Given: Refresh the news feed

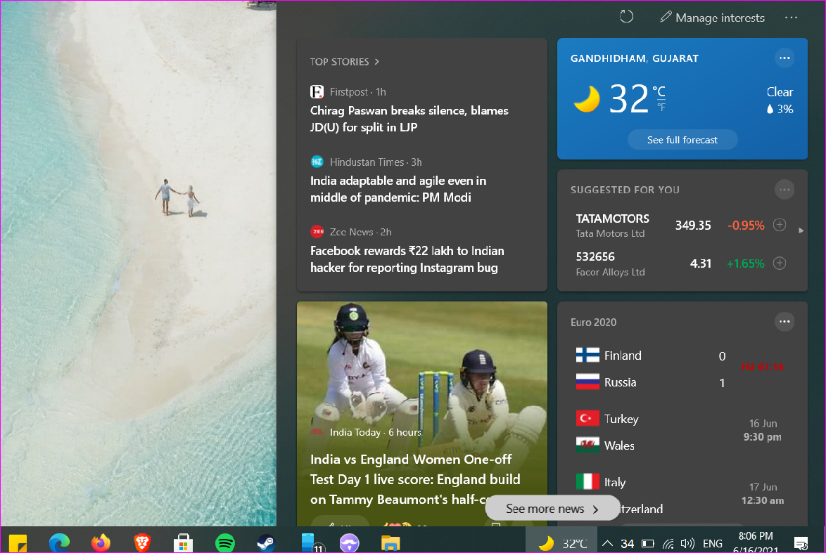Looking at the screenshot, I should point(626,17).
